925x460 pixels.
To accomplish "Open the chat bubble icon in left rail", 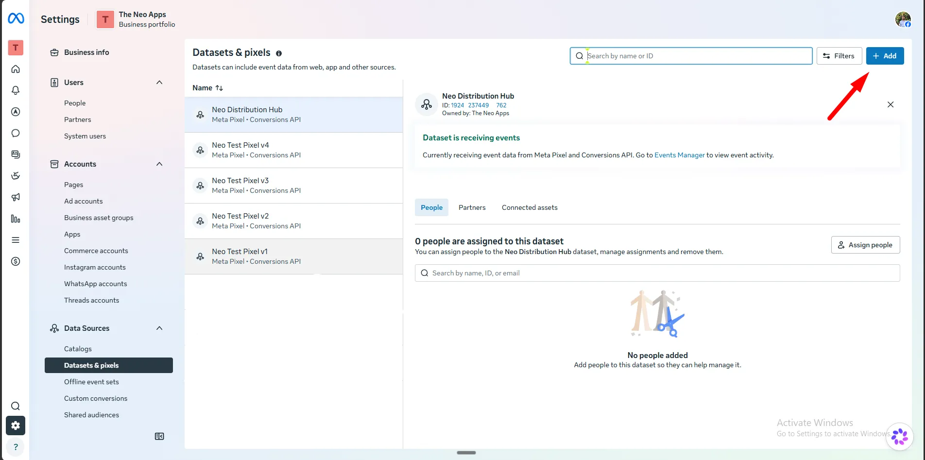I will [x=16, y=133].
